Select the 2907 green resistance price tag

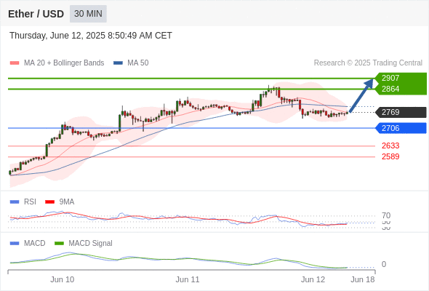401,78
